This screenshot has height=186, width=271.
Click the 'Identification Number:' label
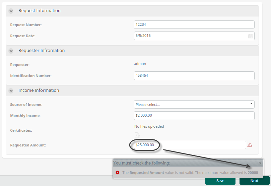coord(31,76)
